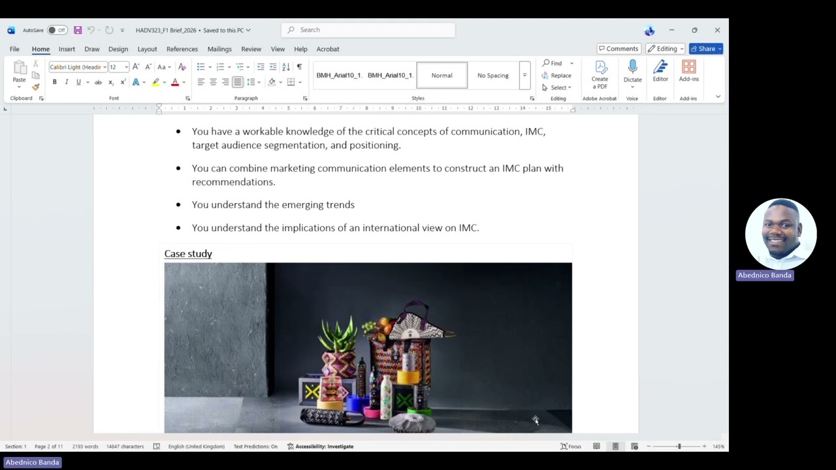
Task: Apply yellow text highlight color
Action: [x=155, y=82]
